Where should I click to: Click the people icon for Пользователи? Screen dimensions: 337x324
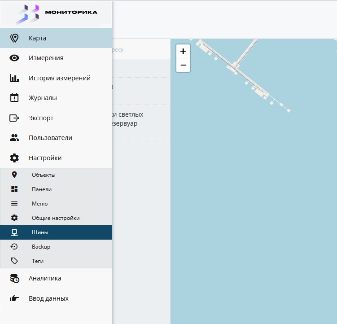[x=14, y=138]
